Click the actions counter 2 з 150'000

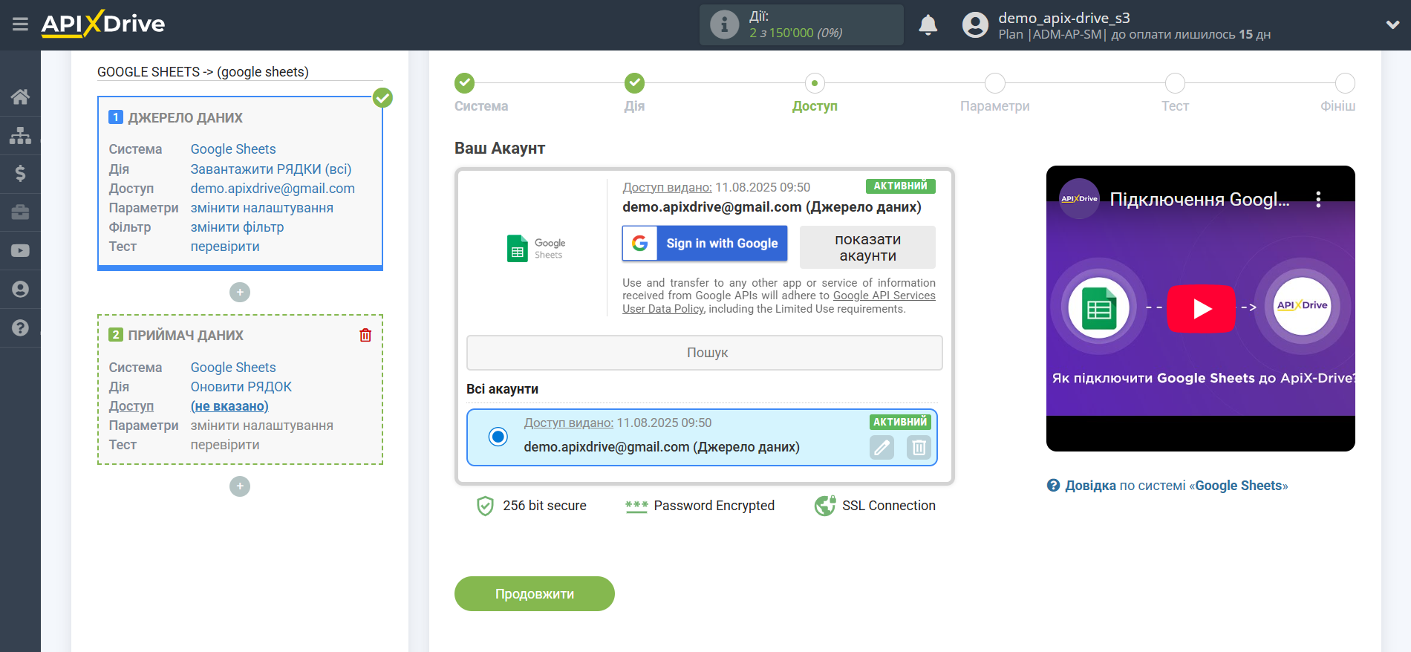(x=795, y=33)
